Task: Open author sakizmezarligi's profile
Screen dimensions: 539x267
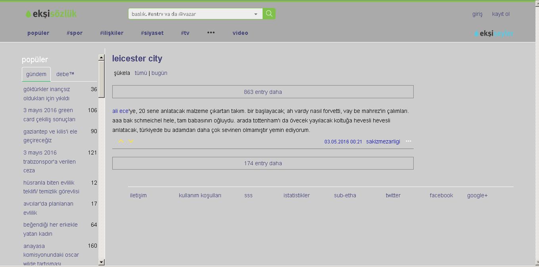Action: pos(383,141)
